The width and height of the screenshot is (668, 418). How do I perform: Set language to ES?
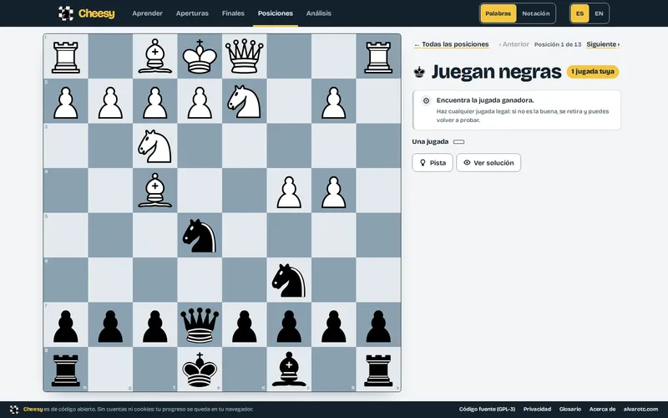[x=579, y=13]
